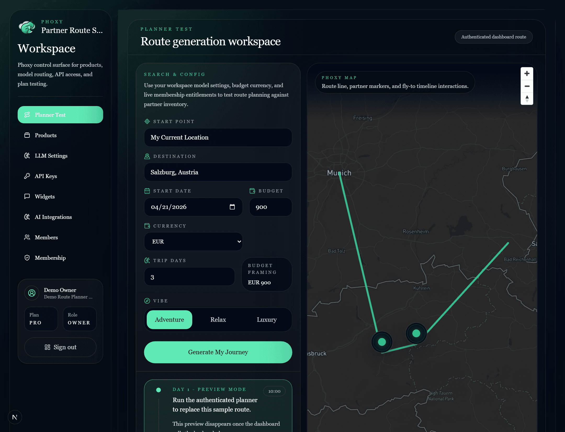565x432 pixels.
Task: Click the Demo Owner name text
Action: pos(60,290)
